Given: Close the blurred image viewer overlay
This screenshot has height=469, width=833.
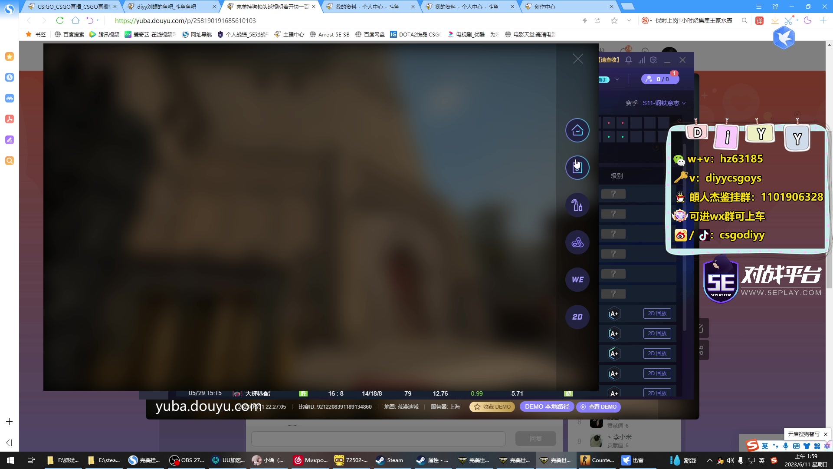Looking at the screenshot, I should coord(578,59).
